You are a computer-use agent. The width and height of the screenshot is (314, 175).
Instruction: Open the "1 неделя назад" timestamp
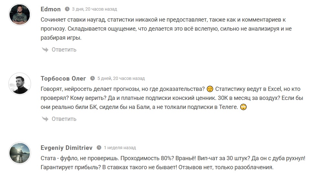click(120, 148)
